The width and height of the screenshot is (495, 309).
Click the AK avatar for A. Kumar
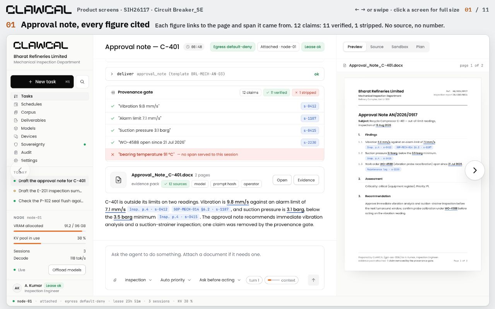[x=17, y=288]
